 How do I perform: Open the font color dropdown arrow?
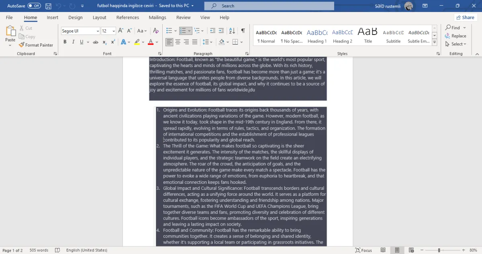tap(157, 42)
